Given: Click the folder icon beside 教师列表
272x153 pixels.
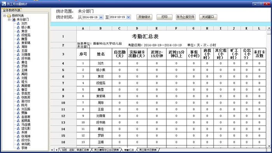Looking at the screenshot, I should pos(9,16).
